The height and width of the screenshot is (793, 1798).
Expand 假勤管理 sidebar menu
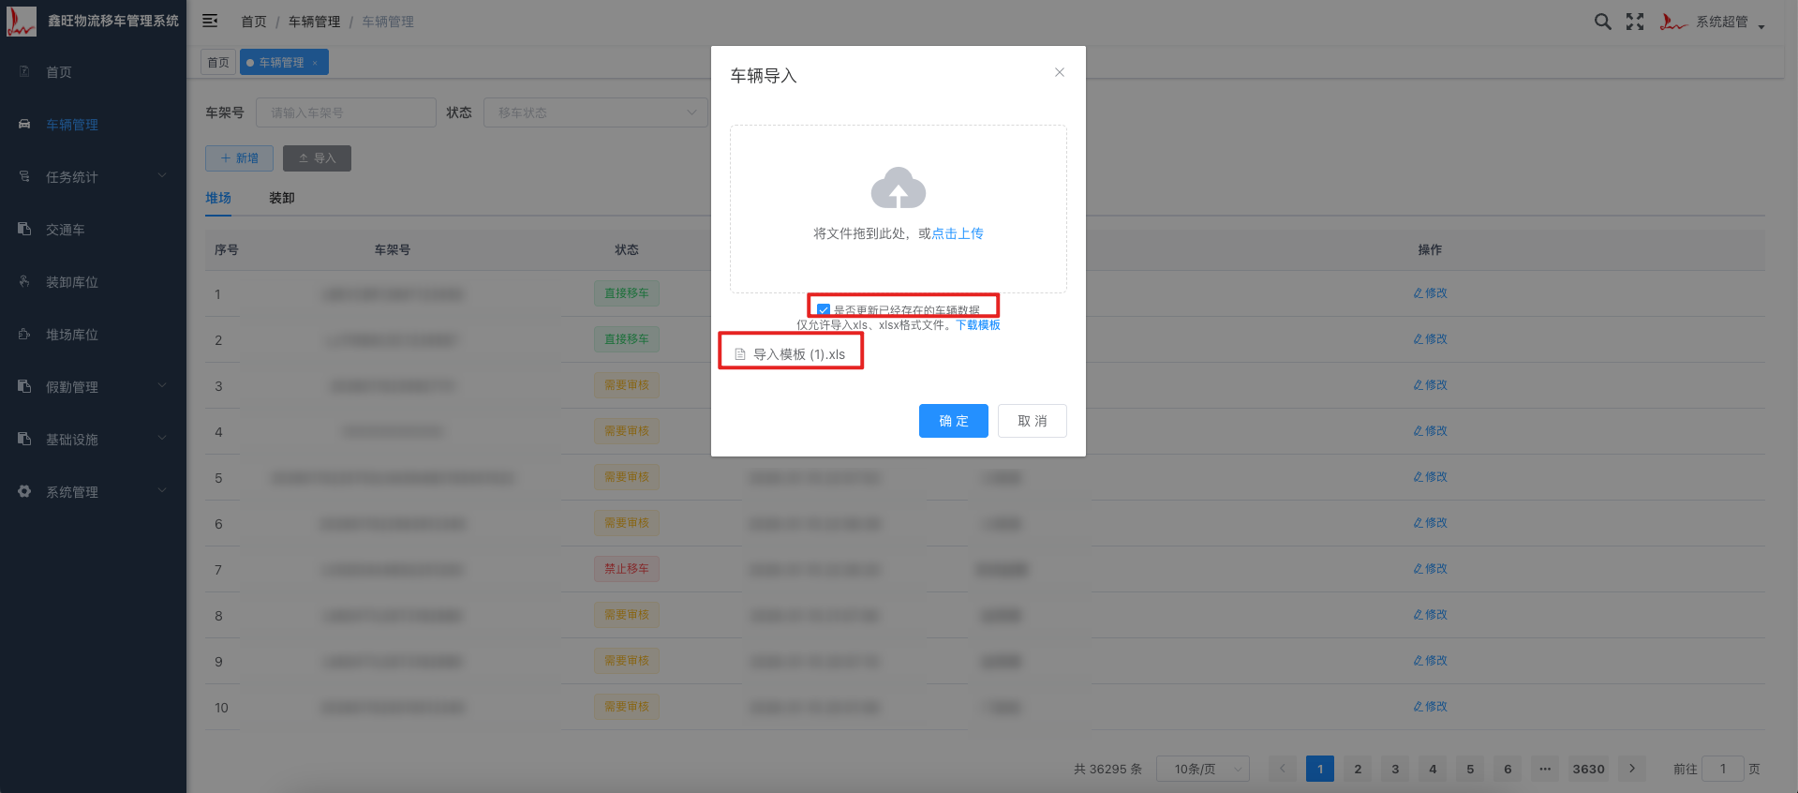coord(93,387)
